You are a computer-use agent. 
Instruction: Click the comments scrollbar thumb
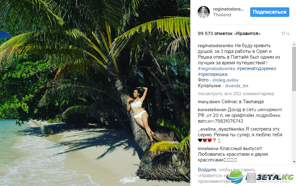(x=294, y=69)
